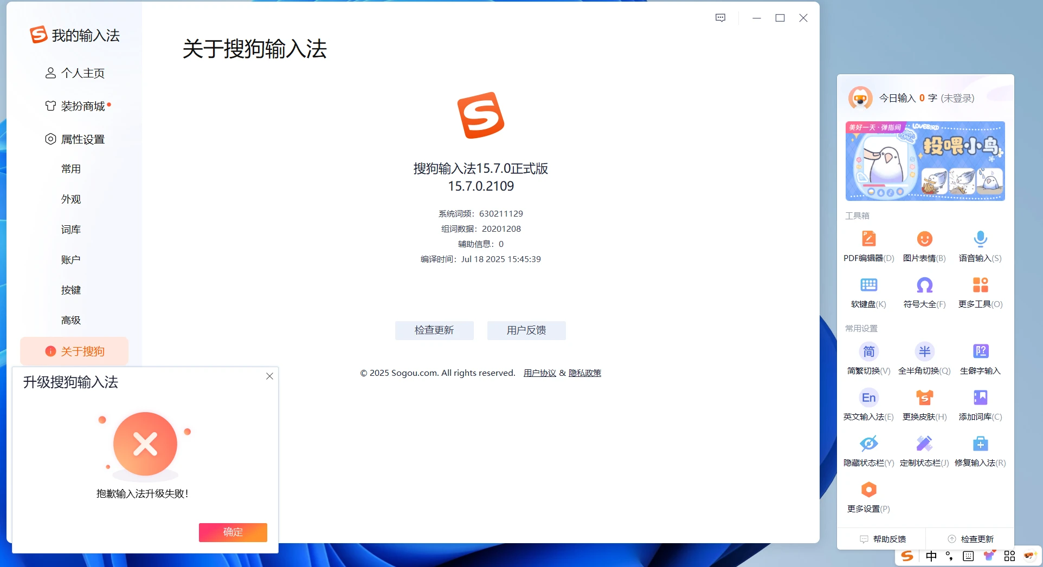Go to 外观 settings page
The height and width of the screenshot is (567, 1043).
pyautogui.click(x=71, y=199)
